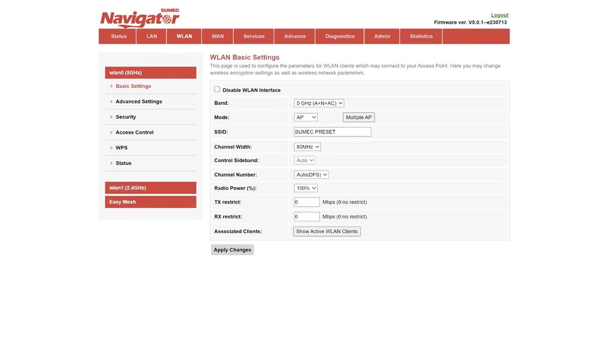
Task: Open Advanced Settings in the sidebar
Action: (138, 102)
